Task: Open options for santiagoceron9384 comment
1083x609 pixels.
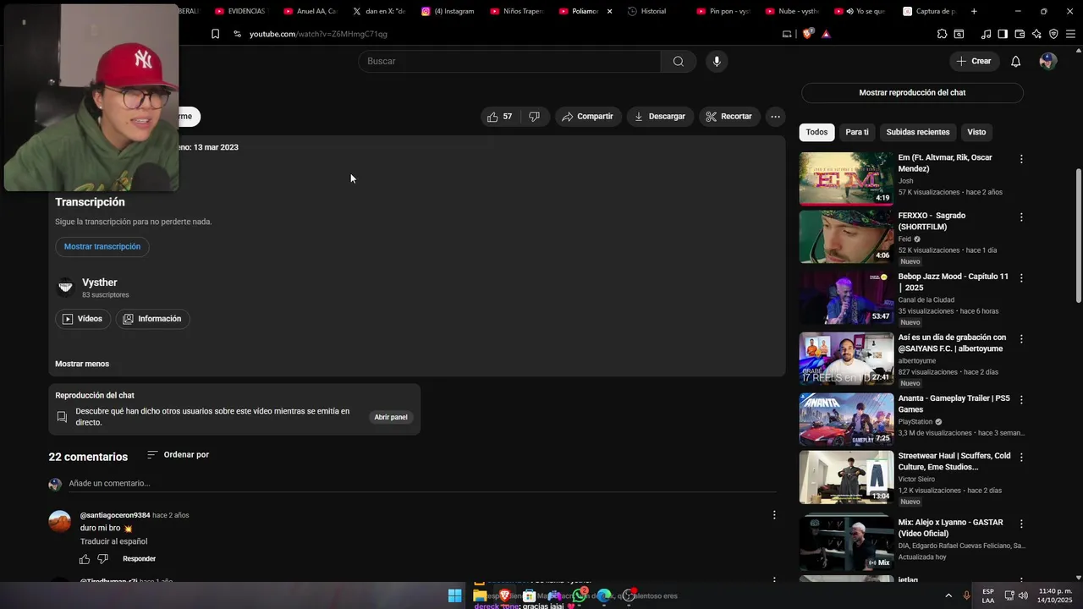Action: 773,515
